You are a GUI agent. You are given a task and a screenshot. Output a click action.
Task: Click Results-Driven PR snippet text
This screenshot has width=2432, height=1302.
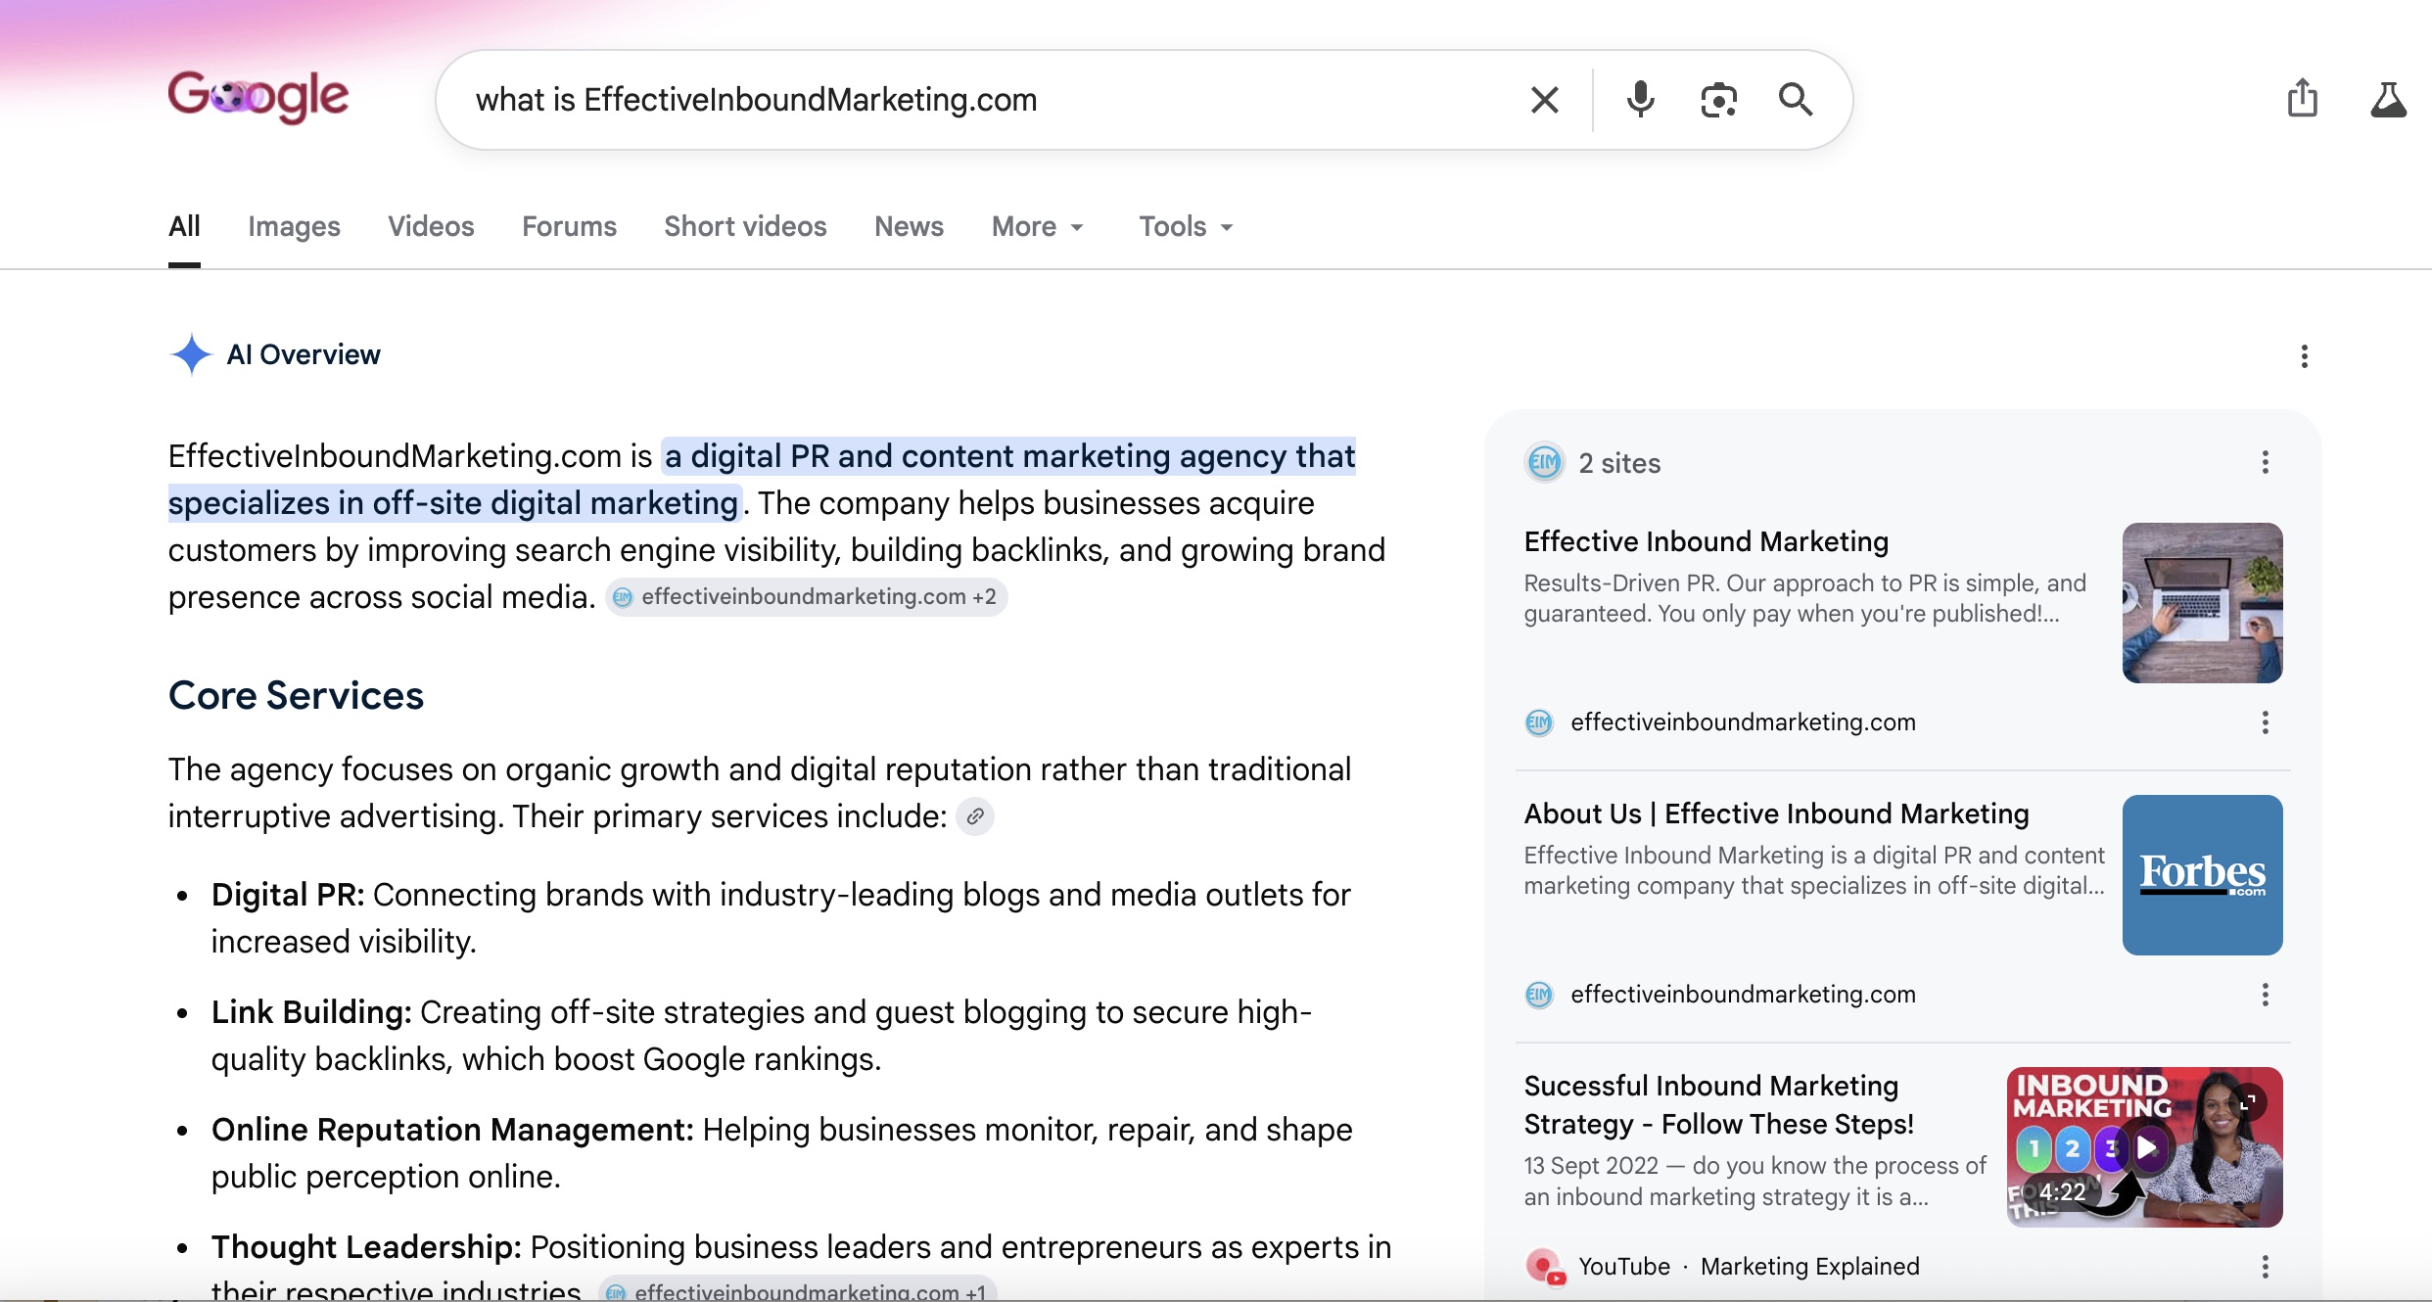pos(1804,598)
